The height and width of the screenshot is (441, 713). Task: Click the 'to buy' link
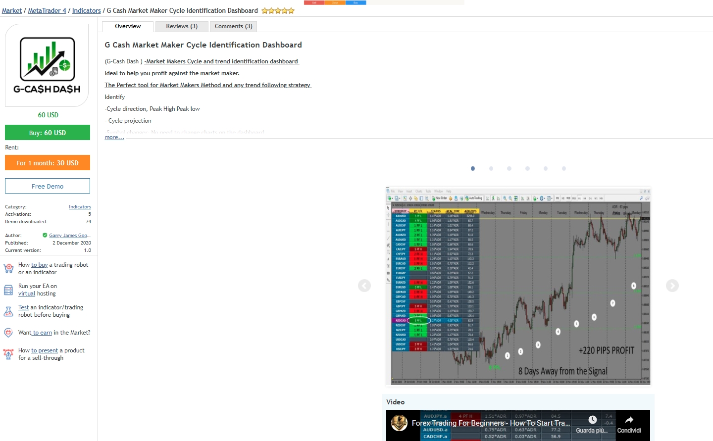coord(40,265)
